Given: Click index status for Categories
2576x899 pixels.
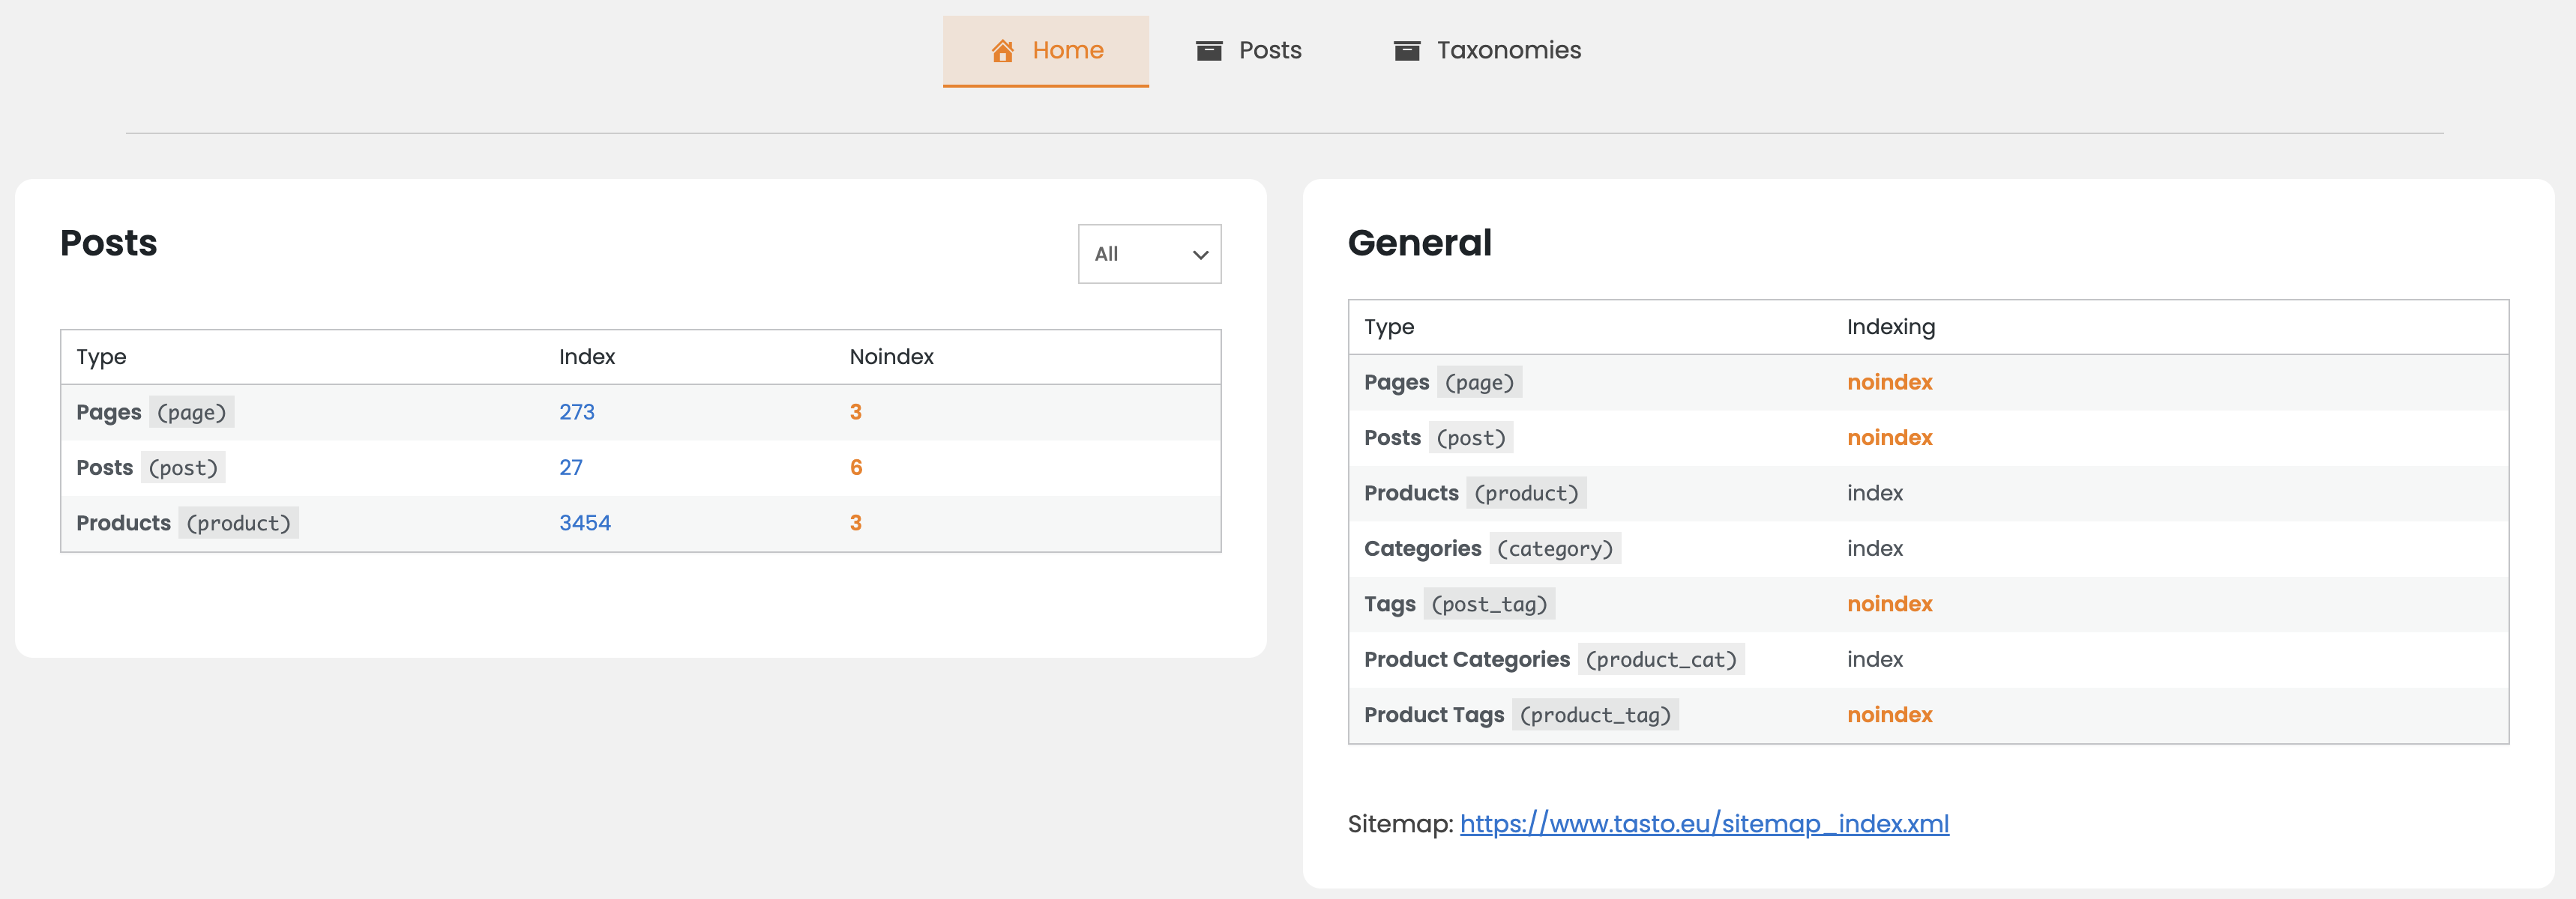Looking at the screenshot, I should click(x=1874, y=549).
